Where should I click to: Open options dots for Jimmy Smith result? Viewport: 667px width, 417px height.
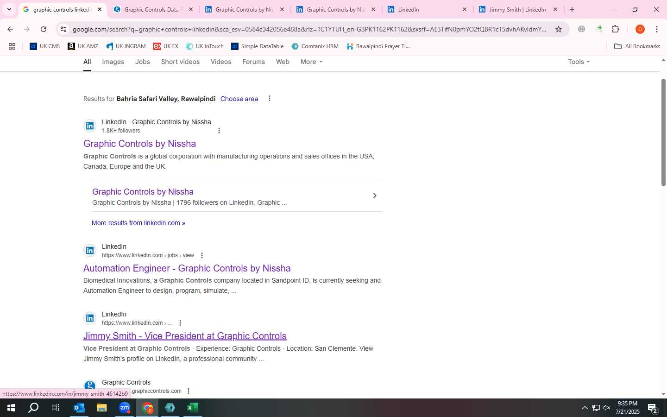180,323
